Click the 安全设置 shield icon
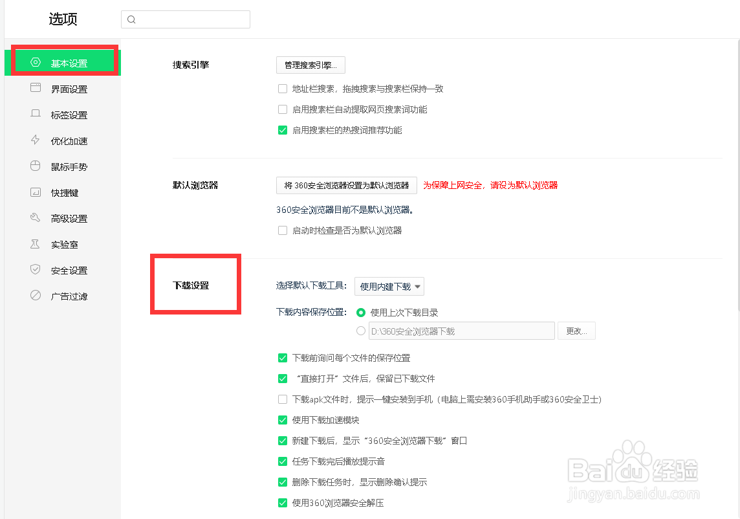The width and height of the screenshot is (740, 519). coord(34,270)
